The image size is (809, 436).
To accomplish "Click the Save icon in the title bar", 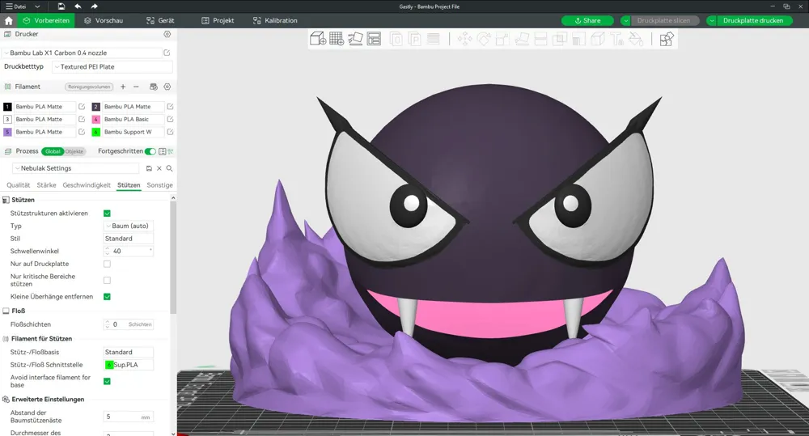I will pos(61,6).
